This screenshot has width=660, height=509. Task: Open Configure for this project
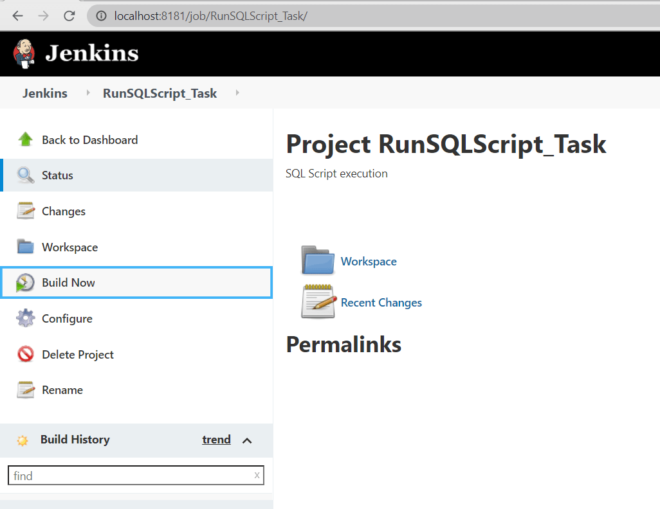click(x=68, y=319)
